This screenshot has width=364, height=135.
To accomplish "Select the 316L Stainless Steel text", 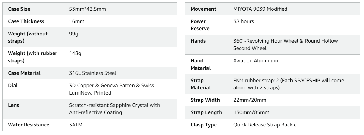I will point(92,73).
